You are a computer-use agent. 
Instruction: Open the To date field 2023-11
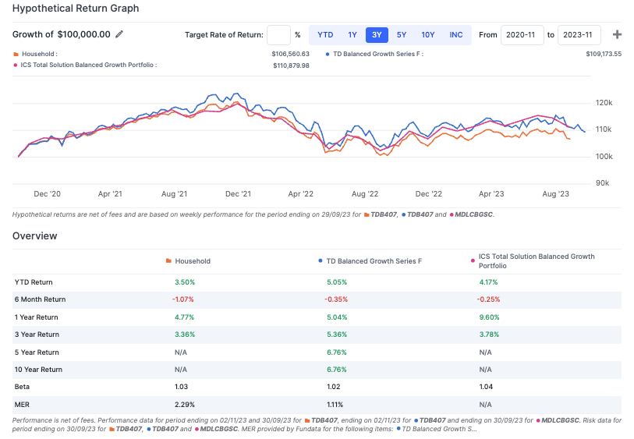[579, 35]
